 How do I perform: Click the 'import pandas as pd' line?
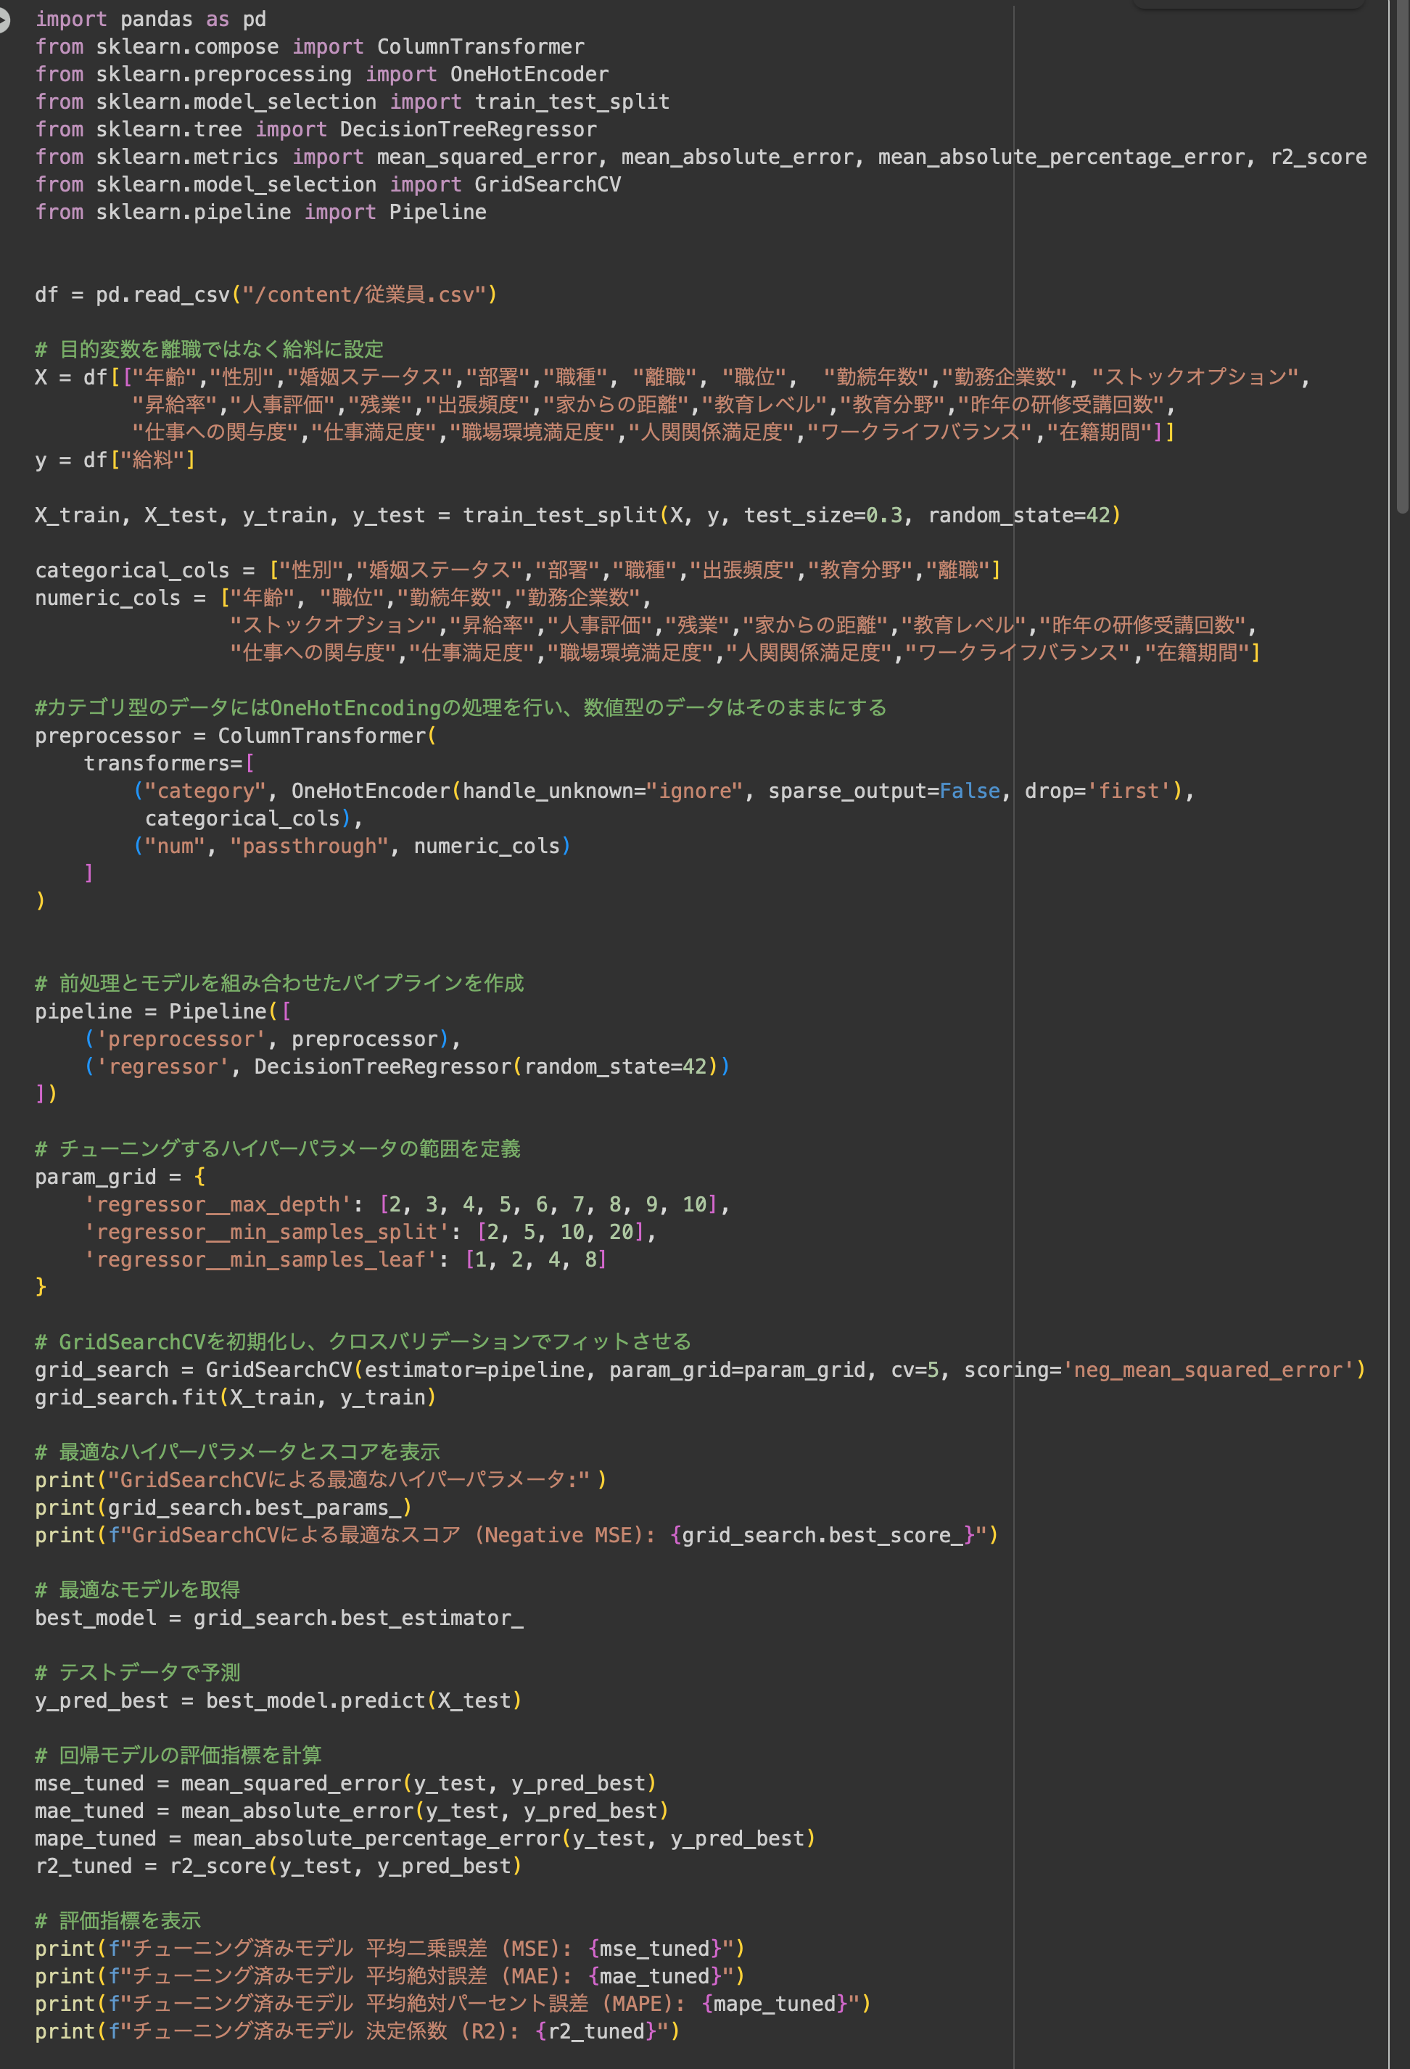click(x=149, y=20)
